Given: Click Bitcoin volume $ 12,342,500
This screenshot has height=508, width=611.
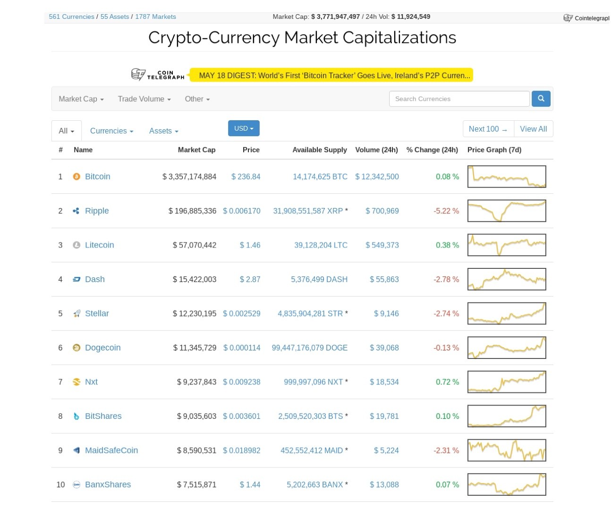Looking at the screenshot, I should 377,176.
